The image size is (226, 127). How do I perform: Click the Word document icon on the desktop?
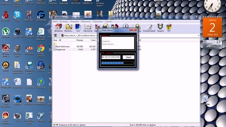pyautogui.click(x=18, y=83)
